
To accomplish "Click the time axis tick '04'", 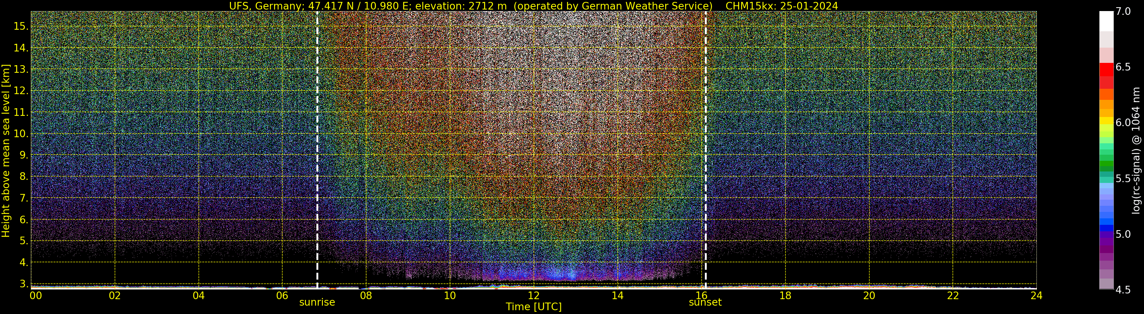I will (199, 295).
